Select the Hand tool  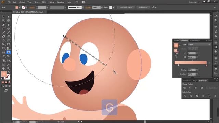coord(3,68)
